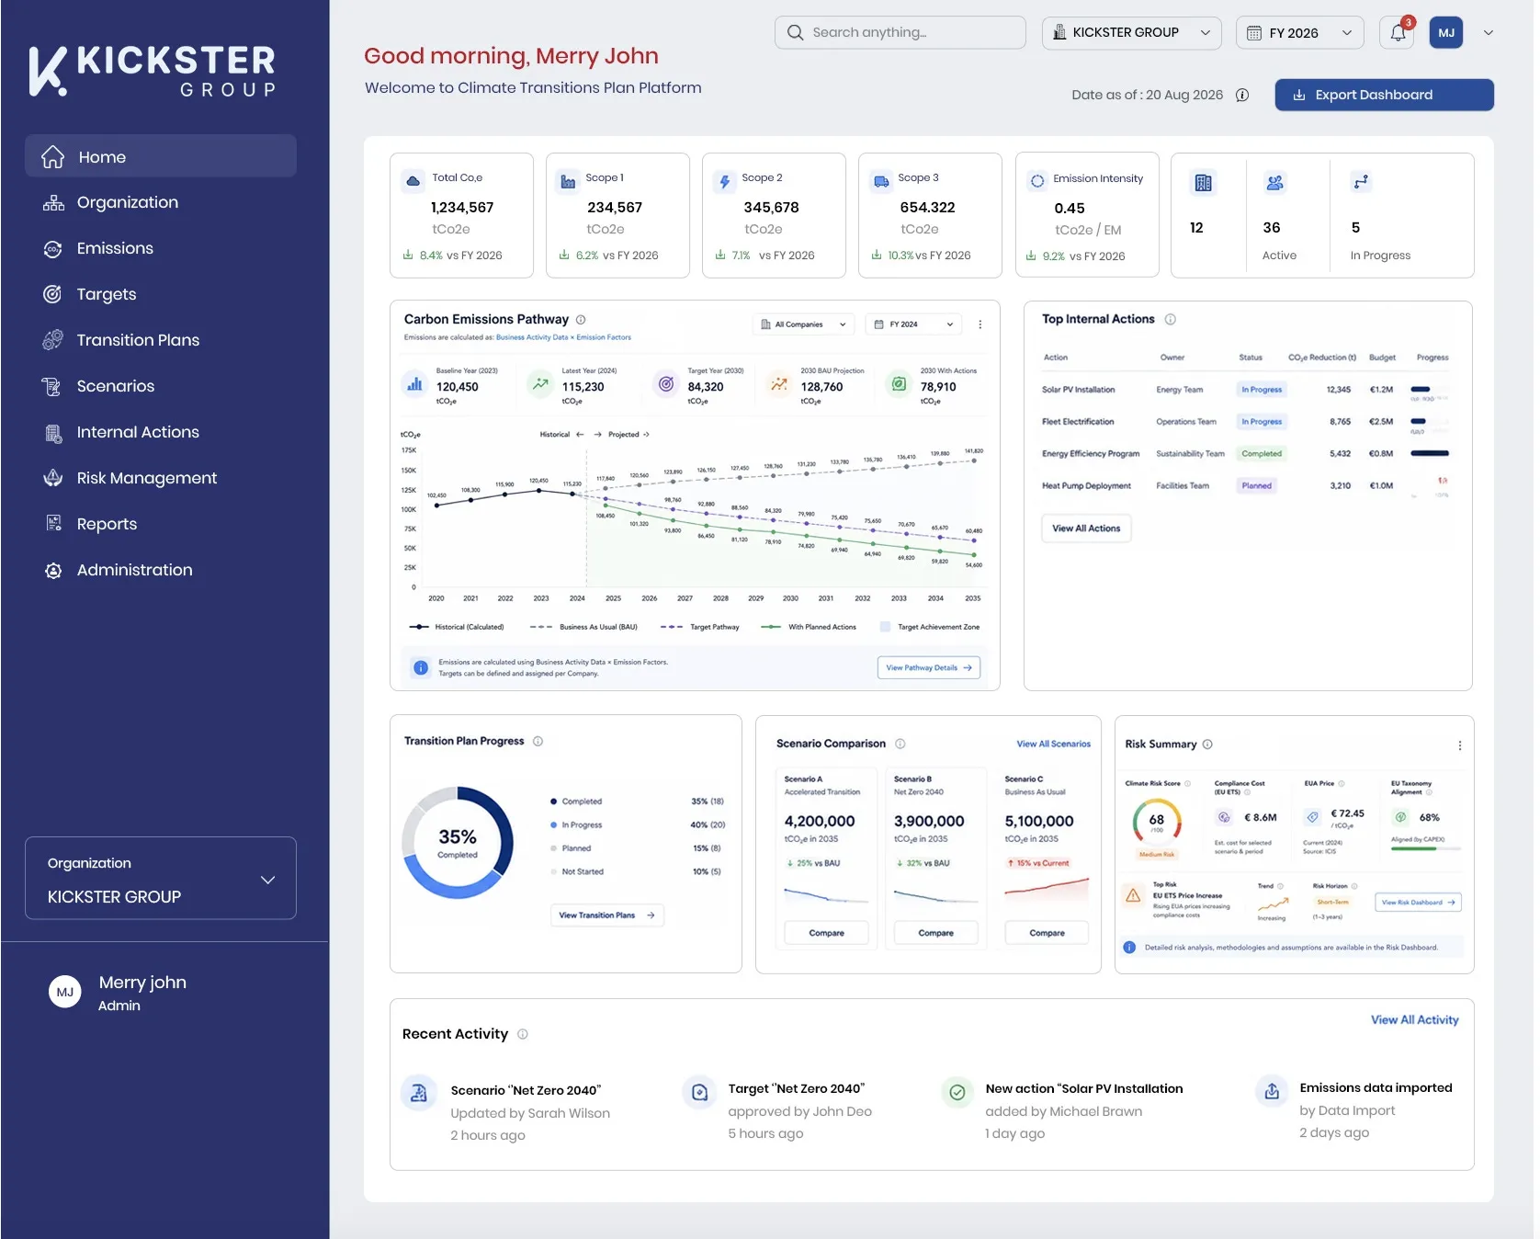Screen dimensions: 1540x1239
Task: Click info icon beside Recent Activity
Action: click(x=523, y=1034)
